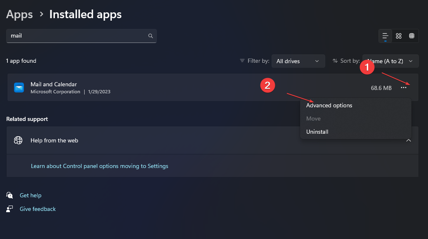The image size is (428, 239).
Task: Click the search magnifier icon
Action: (x=151, y=36)
